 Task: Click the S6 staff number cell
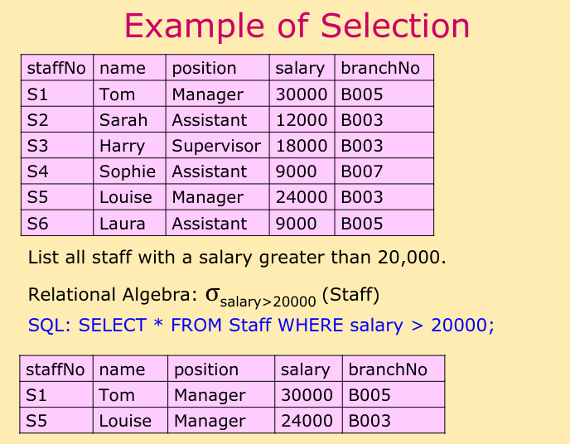click(38, 223)
